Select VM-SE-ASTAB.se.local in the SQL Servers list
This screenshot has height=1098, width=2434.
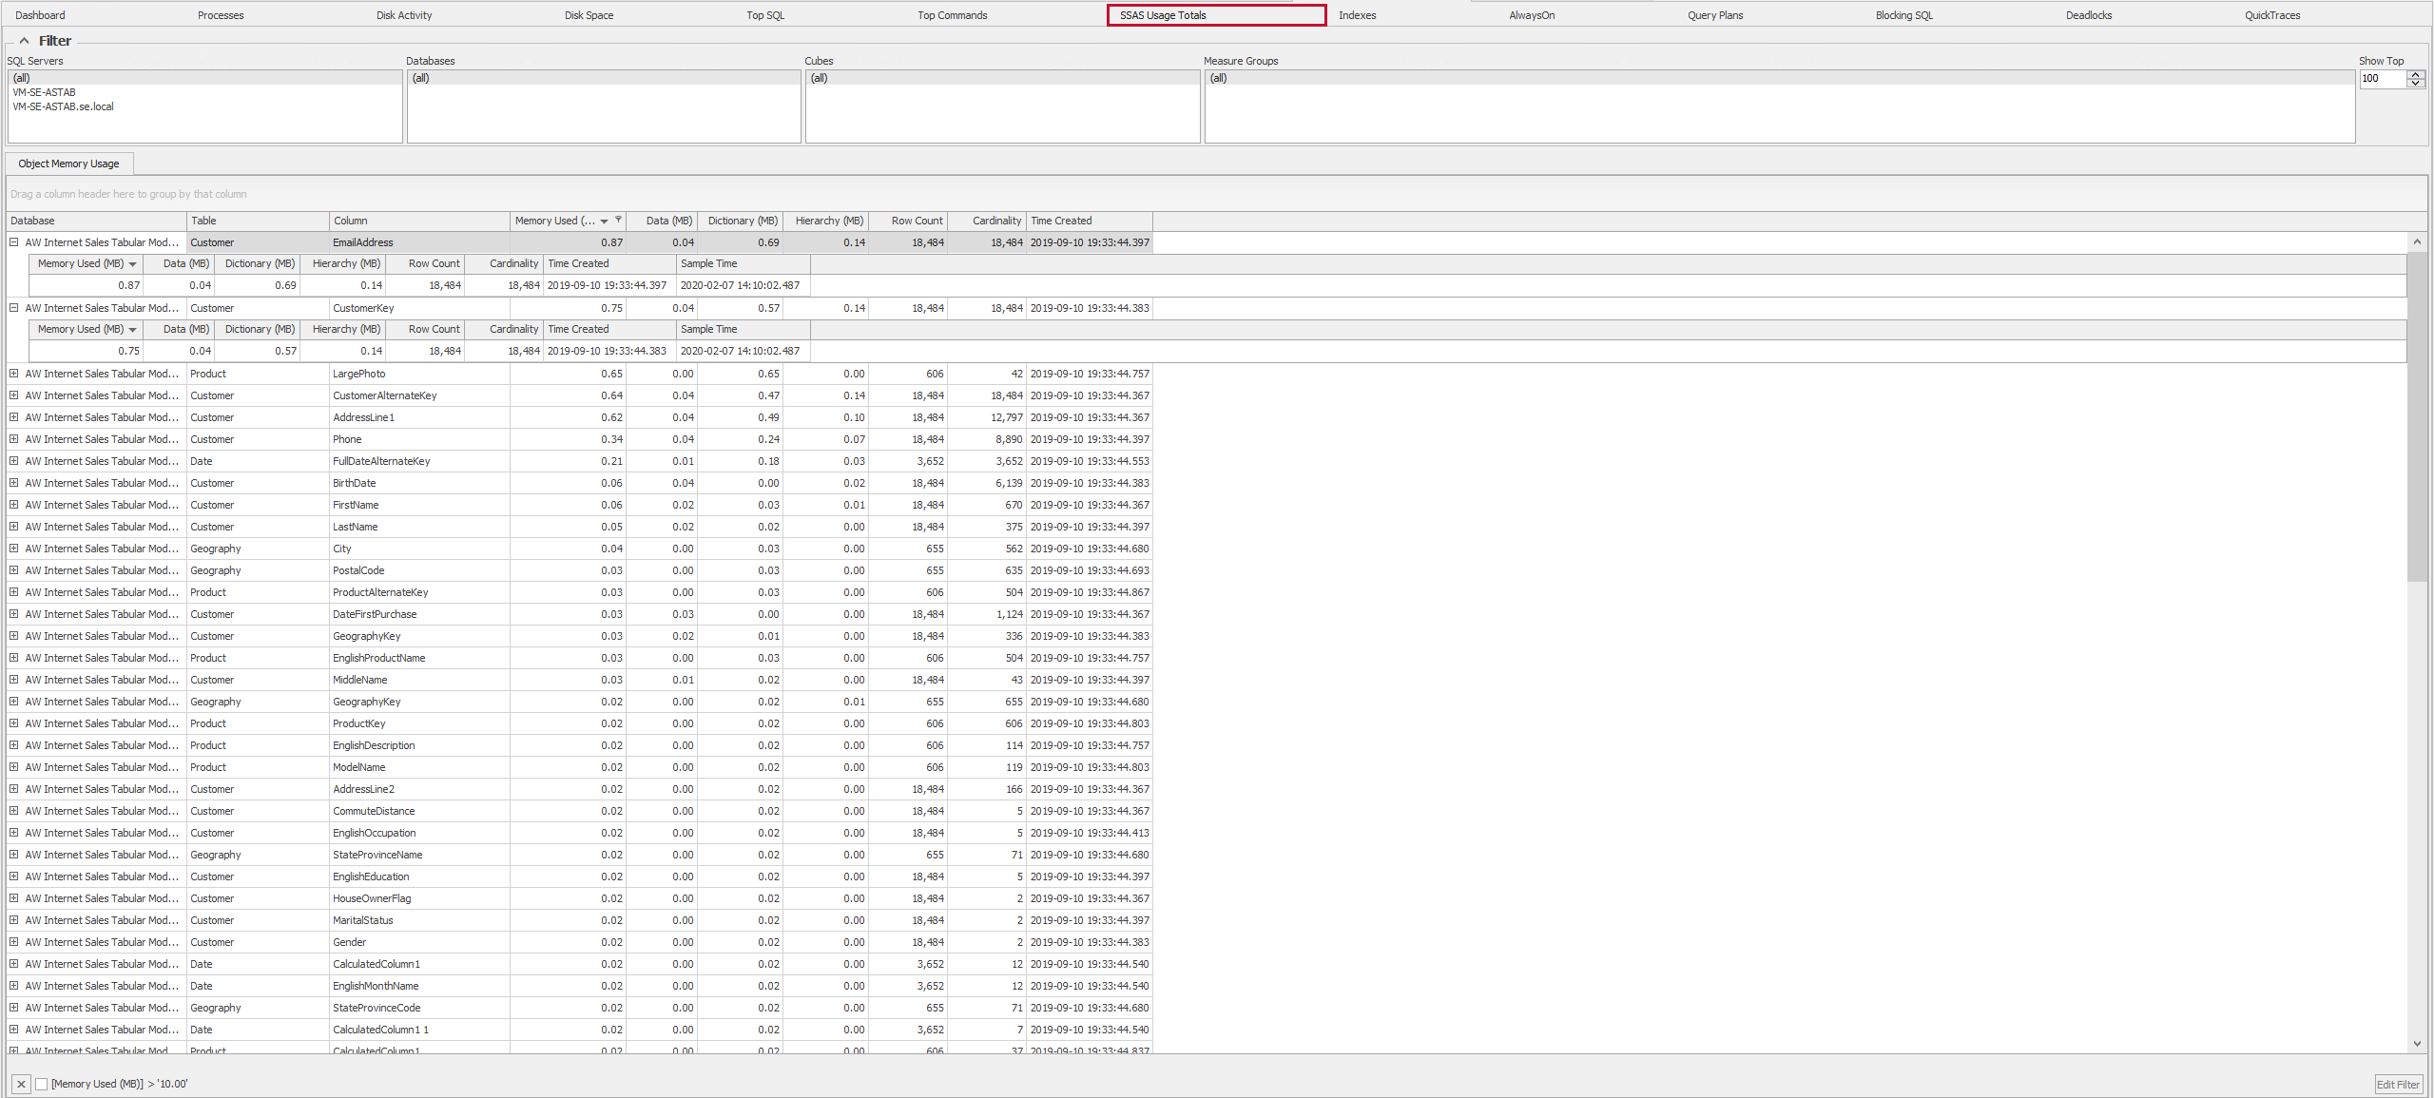point(63,106)
